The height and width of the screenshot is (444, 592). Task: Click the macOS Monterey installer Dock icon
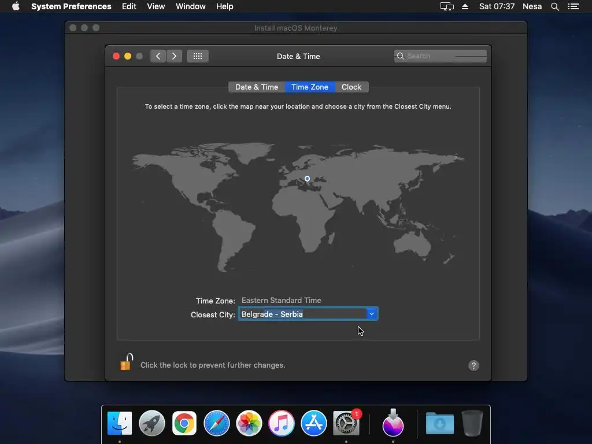click(x=393, y=423)
